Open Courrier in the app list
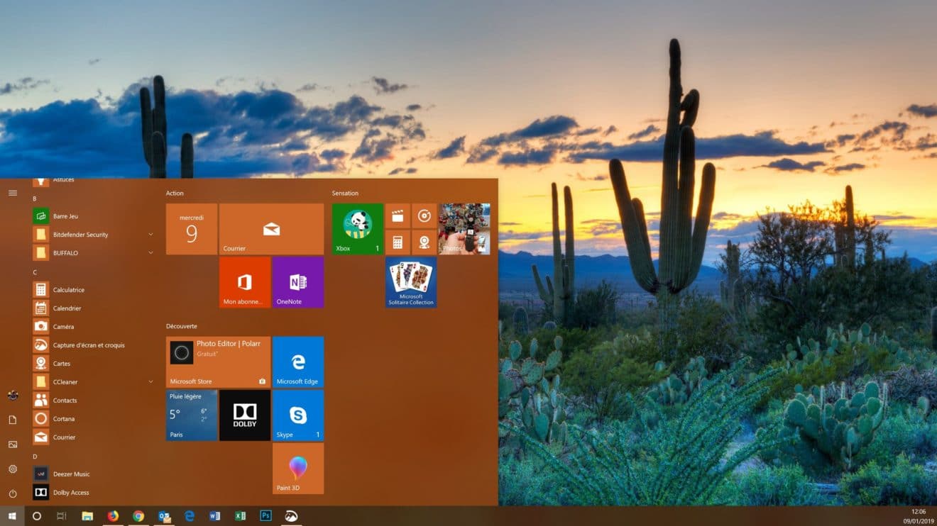This screenshot has width=937, height=526. click(94, 437)
